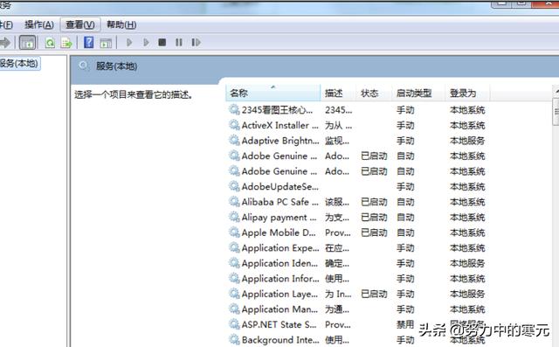Click the show/hide action pane icon
Image resolution: width=559 pixels, height=347 pixels.
coord(106,43)
